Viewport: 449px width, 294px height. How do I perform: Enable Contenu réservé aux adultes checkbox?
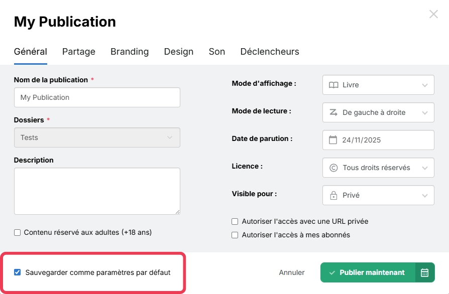point(18,232)
